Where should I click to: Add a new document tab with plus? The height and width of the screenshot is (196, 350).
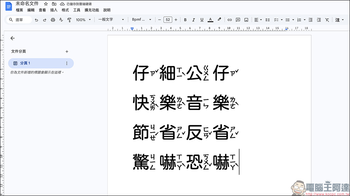(x=67, y=51)
